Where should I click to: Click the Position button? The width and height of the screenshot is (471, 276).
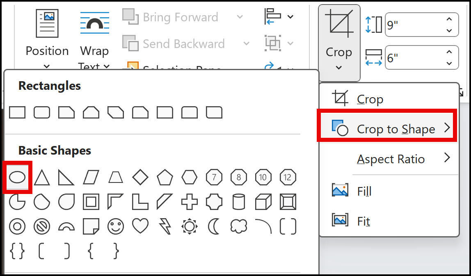click(47, 37)
